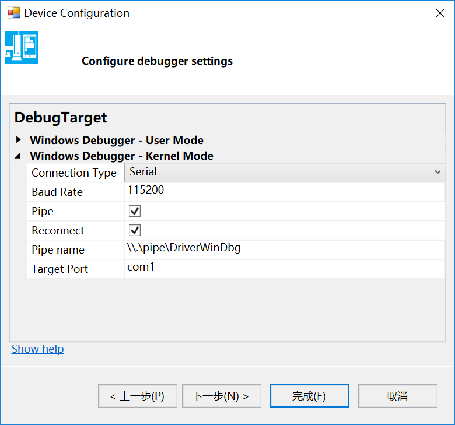Close the Device Configuration dialog
Screen dimensions: 455x425
pos(440,13)
